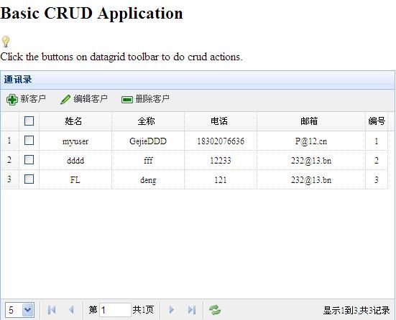Screen dimensions: 396x320
Task: Click the 显示1到3,共3记录 status text
Action: coord(356,311)
